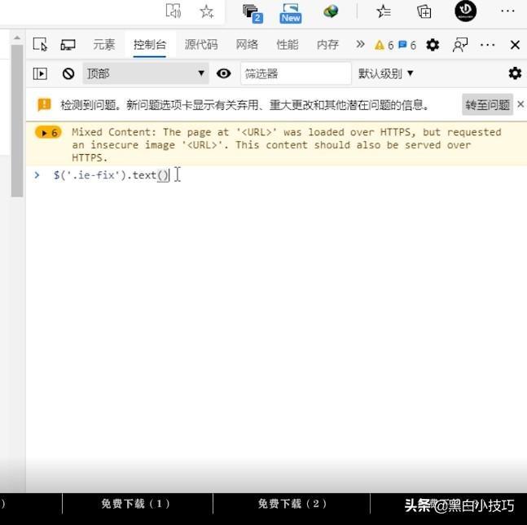Open the 默认级别 log level dropdown
Image resolution: width=527 pixels, height=525 pixels.
point(386,73)
